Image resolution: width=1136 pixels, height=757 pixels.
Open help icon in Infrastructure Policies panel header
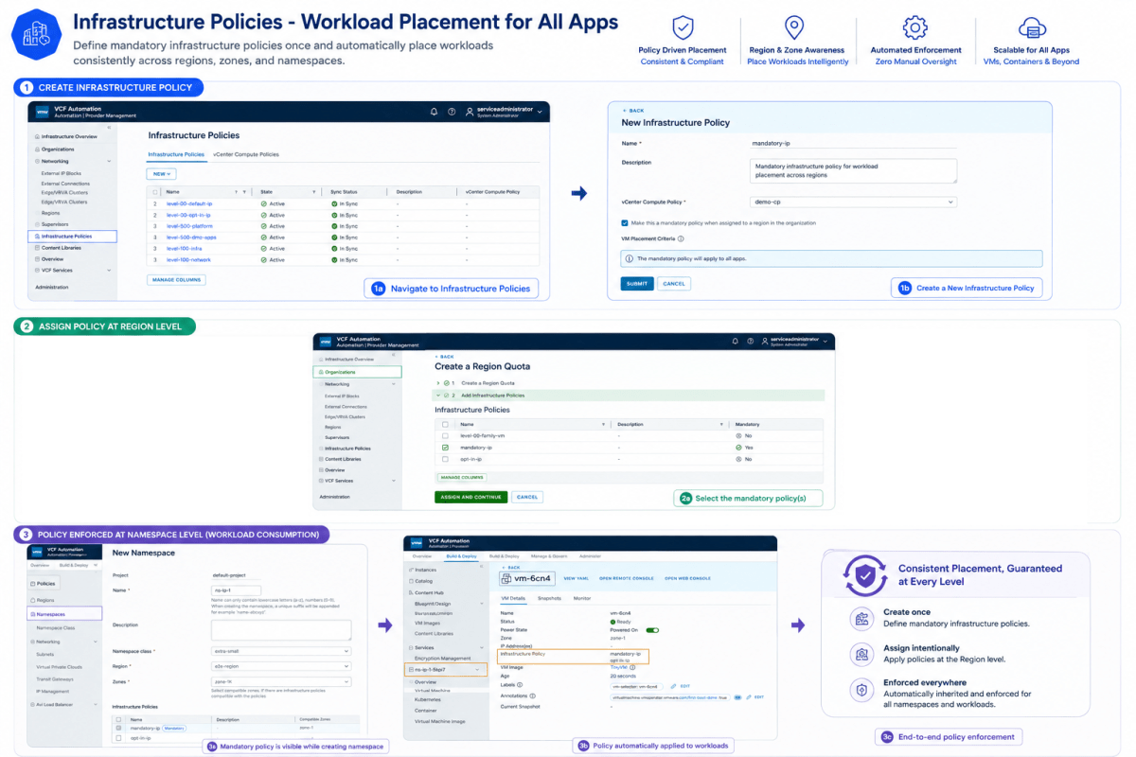point(452,112)
